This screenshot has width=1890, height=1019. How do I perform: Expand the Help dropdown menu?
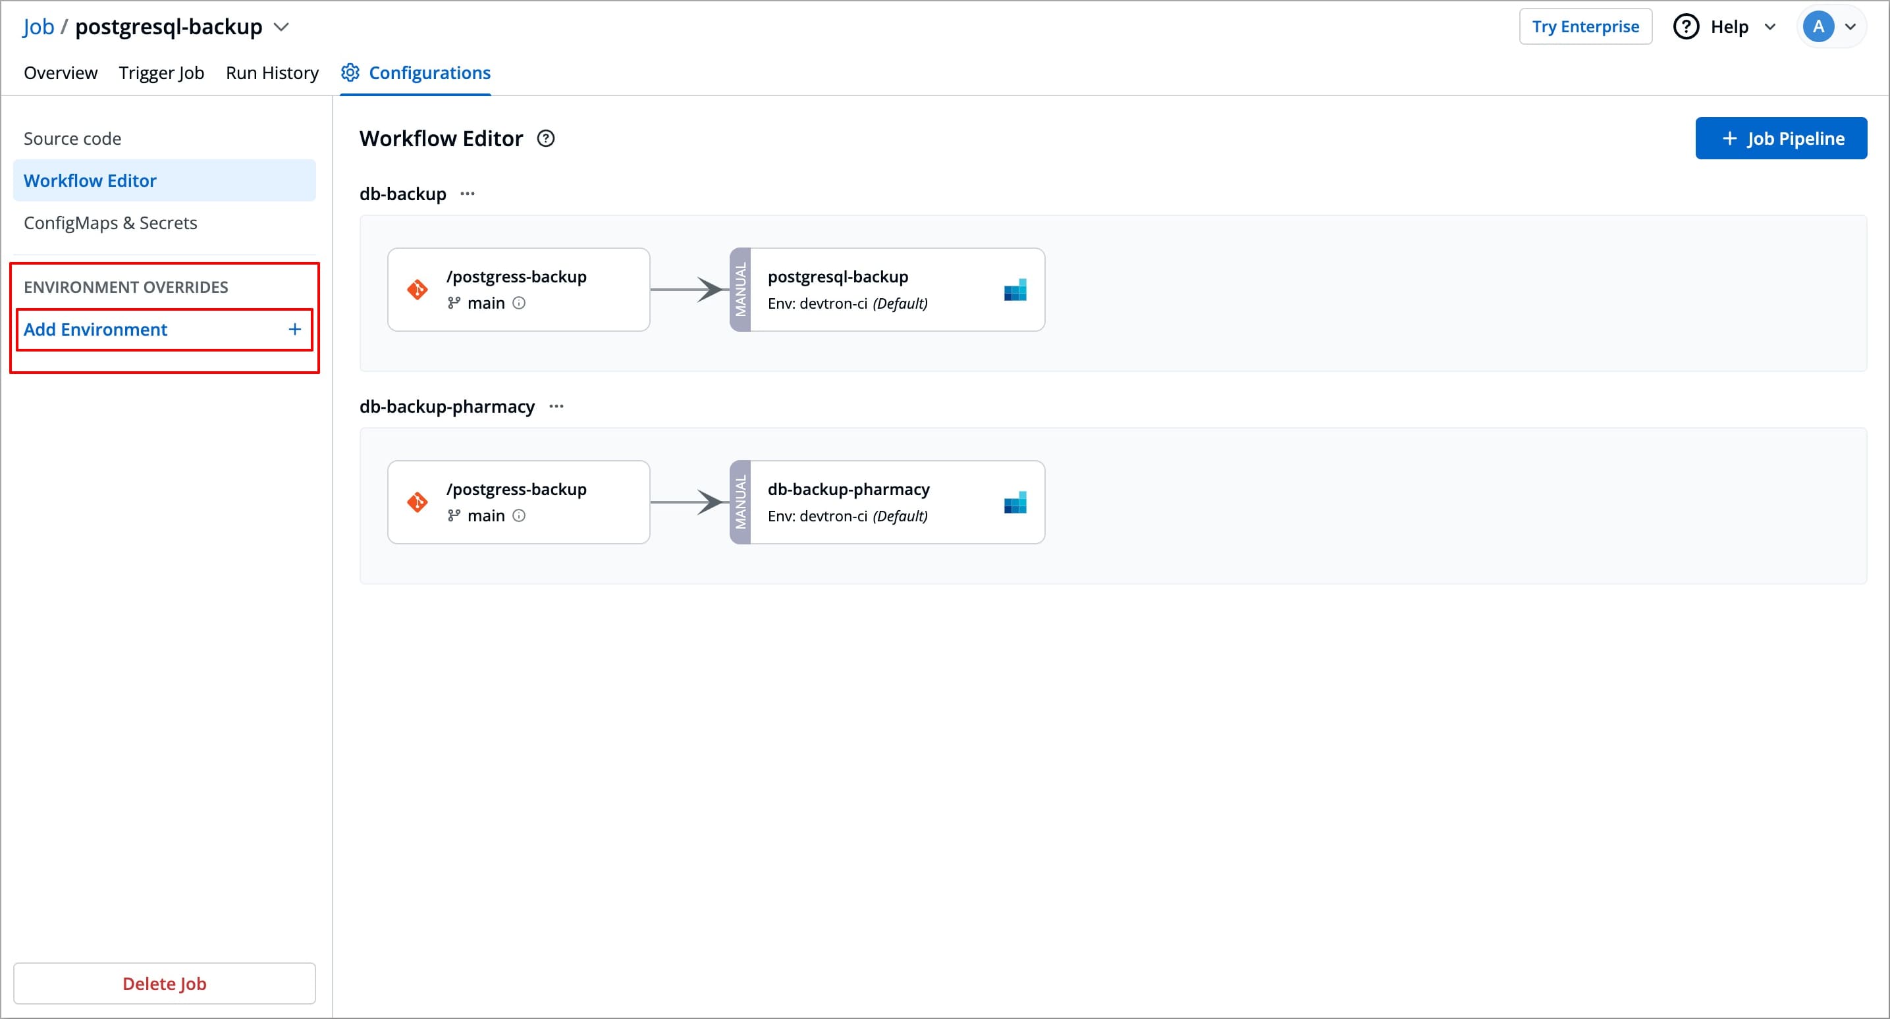(x=1729, y=27)
